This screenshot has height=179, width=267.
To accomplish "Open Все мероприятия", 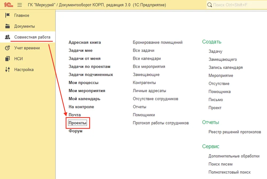I will (x=149, y=66).
